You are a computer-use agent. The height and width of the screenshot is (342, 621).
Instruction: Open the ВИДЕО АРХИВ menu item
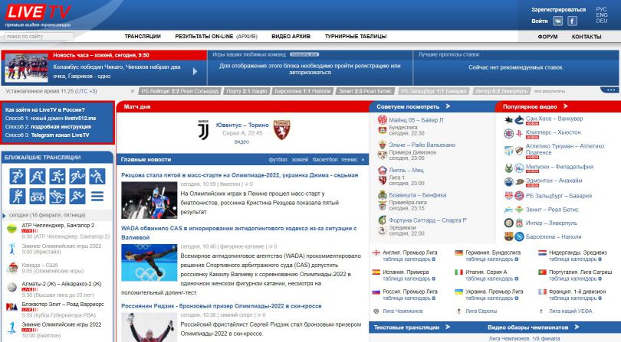[x=291, y=37]
